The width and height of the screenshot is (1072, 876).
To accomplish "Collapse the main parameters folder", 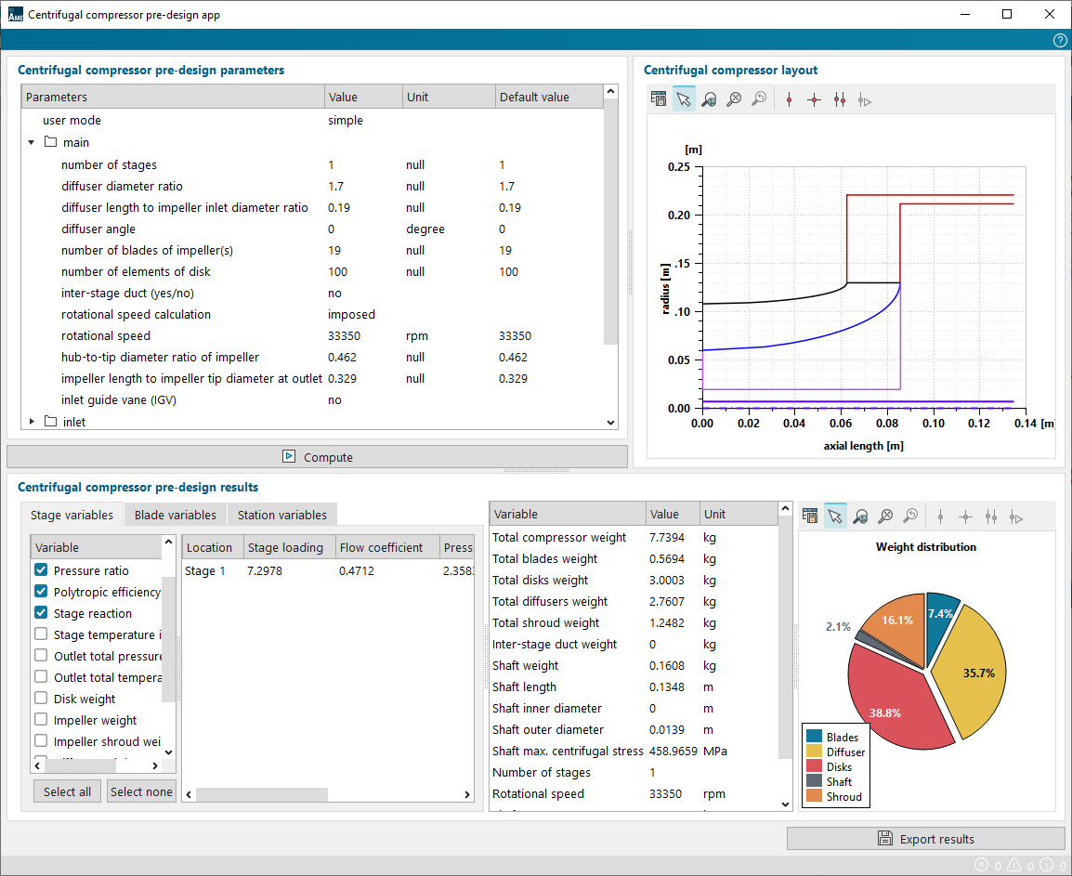I will pos(31,143).
